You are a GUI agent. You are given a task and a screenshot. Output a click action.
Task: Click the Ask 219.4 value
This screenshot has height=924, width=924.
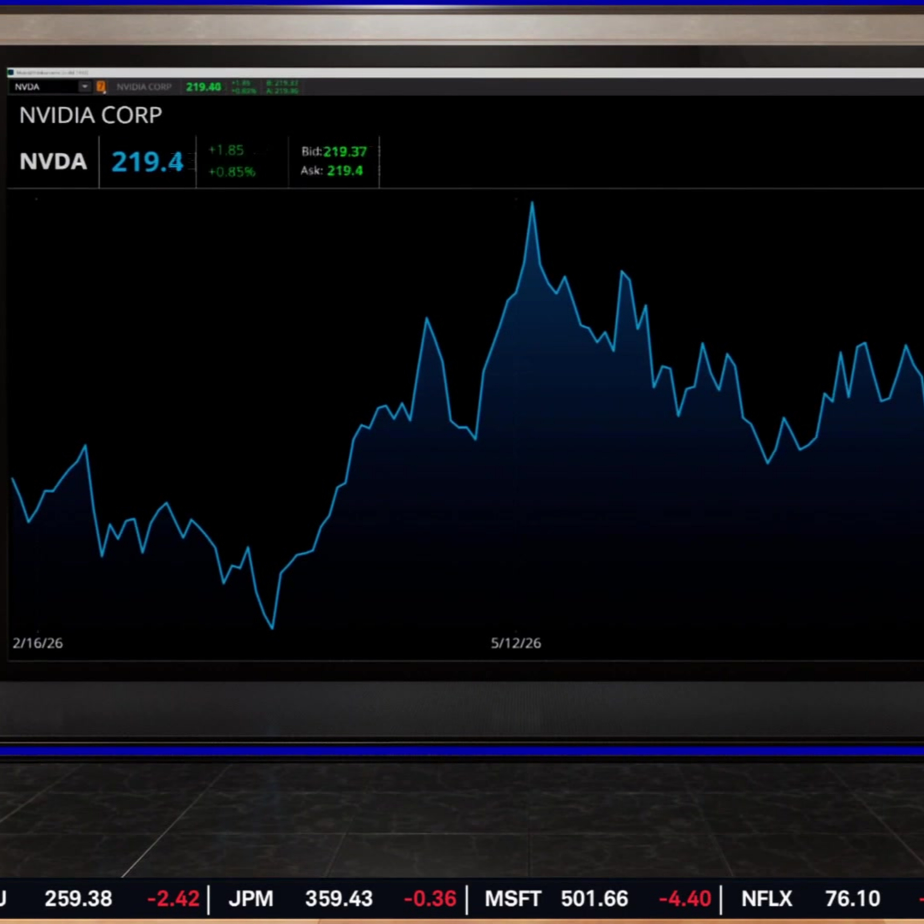(345, 171)
